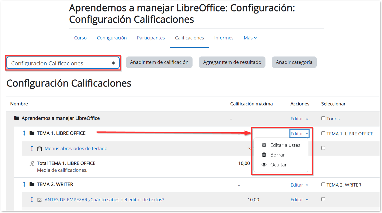Tick the Todos select-all checkbox
382x213 pixels.
(323, 118)
